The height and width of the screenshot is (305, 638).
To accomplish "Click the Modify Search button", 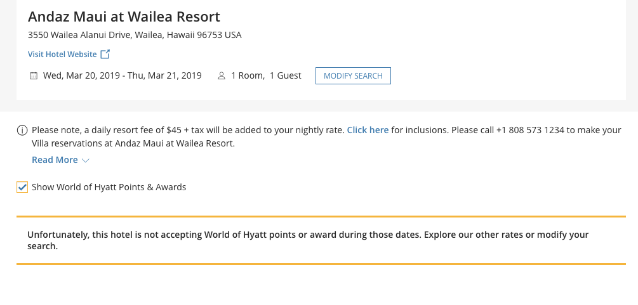I will [353, 75].
